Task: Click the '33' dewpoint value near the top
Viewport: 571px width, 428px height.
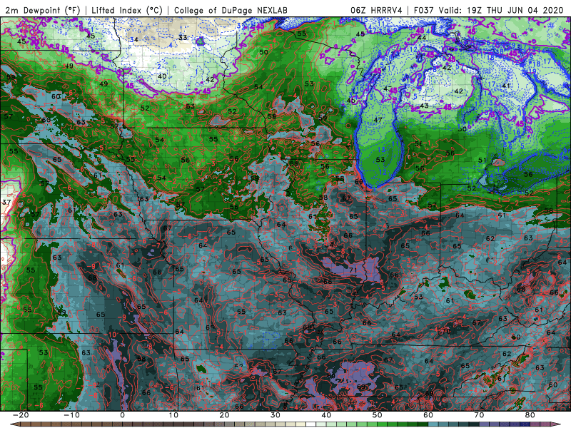Action: pyautogui.click(x=183, y=37)
